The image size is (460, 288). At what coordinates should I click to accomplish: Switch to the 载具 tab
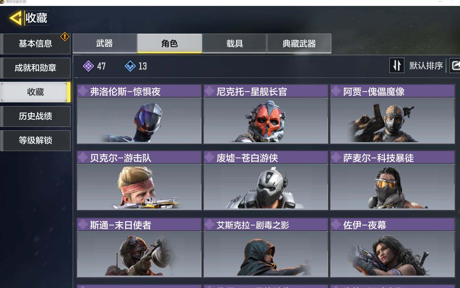235,43
